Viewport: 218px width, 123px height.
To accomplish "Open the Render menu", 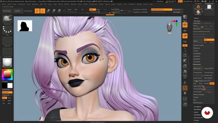I will (101, 4).
